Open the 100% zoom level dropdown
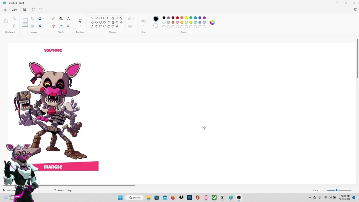 [316, 190]
